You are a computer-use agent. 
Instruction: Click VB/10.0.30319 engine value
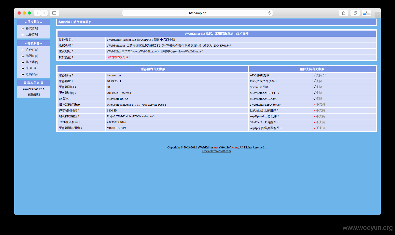(x=116, y=128)
